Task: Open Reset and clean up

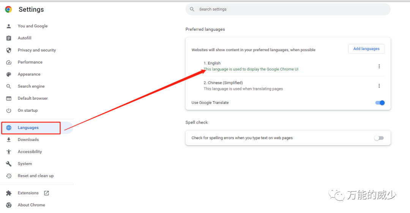Action: [x=36, y=176]
